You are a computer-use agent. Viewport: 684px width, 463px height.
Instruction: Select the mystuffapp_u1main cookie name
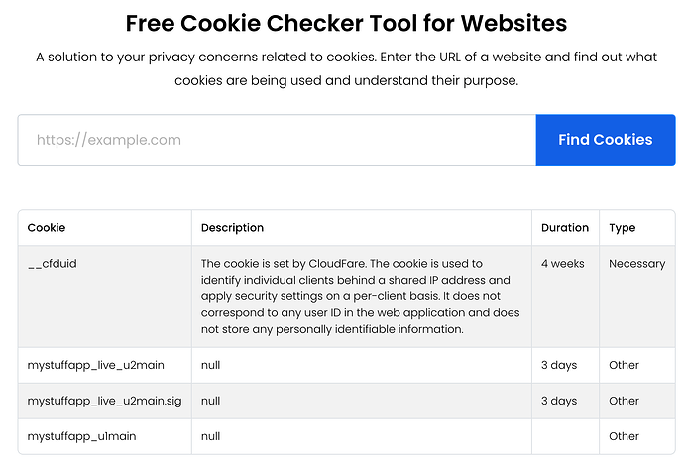[x=81, y=436]
